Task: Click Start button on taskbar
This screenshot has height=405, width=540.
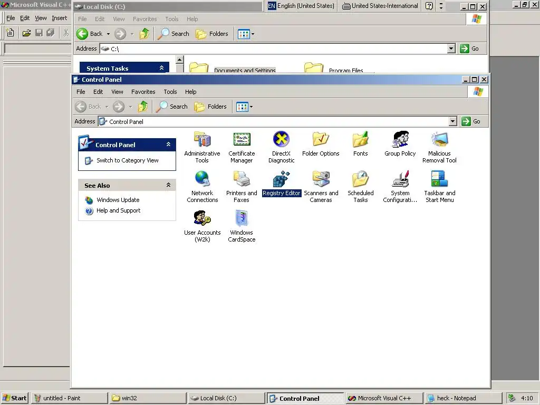Action: point(14,398)
